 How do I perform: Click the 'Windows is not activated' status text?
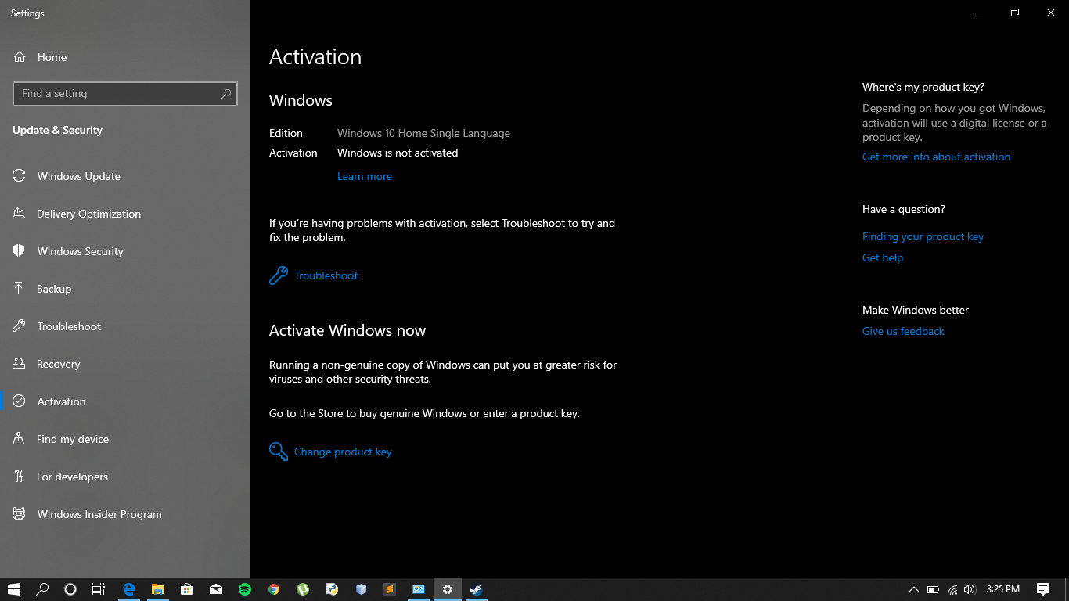click(x=398, y=153)
